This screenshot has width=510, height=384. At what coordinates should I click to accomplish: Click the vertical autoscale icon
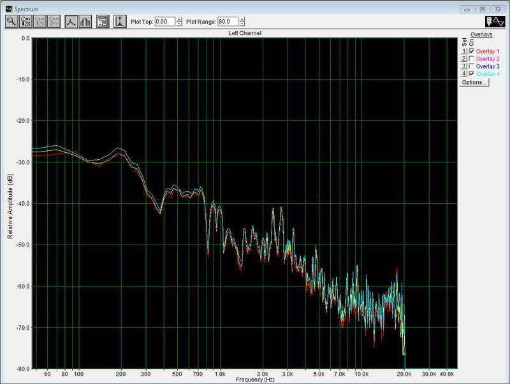(120, 22)
